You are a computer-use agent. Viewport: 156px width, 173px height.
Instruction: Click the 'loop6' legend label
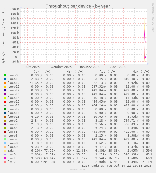13,136
